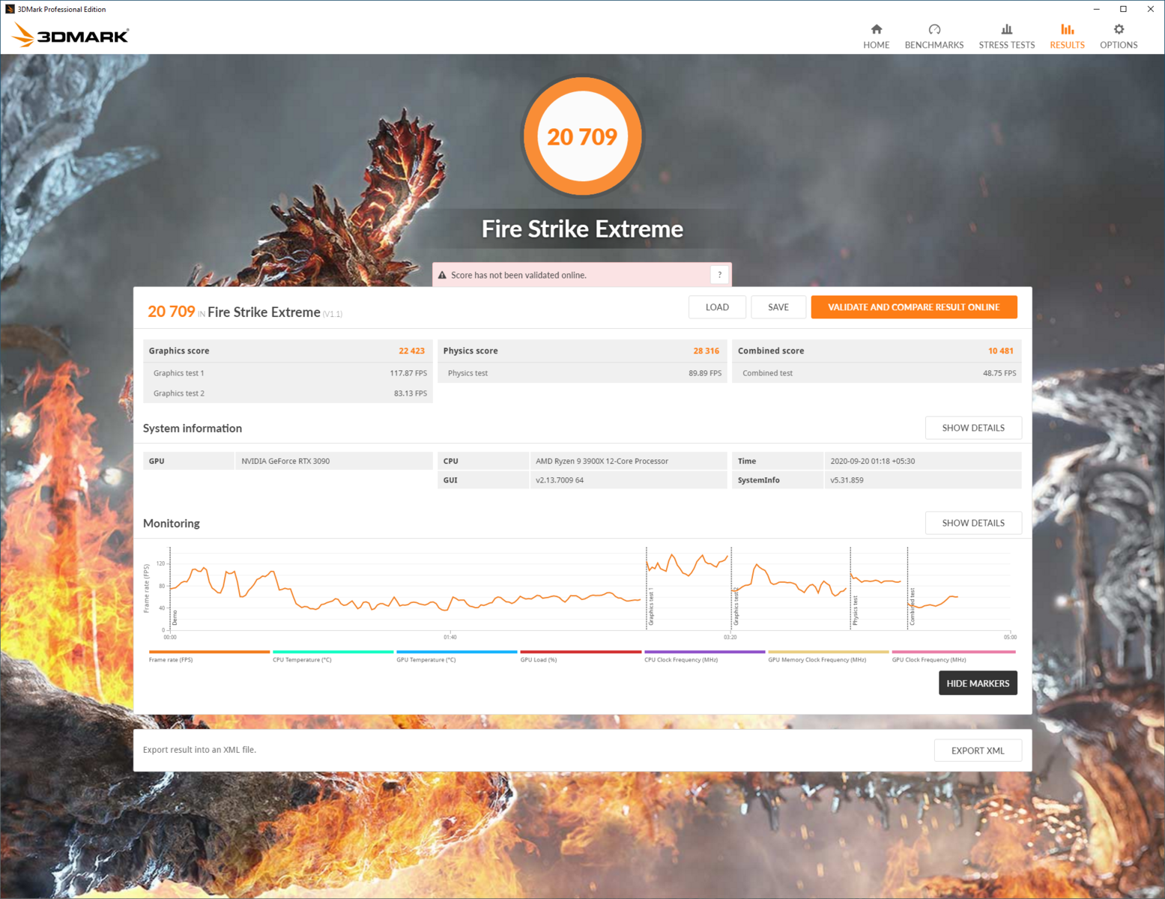Validate and compare result online
This screenshot has width=1165, height=899.
click(x=914, y=307)
